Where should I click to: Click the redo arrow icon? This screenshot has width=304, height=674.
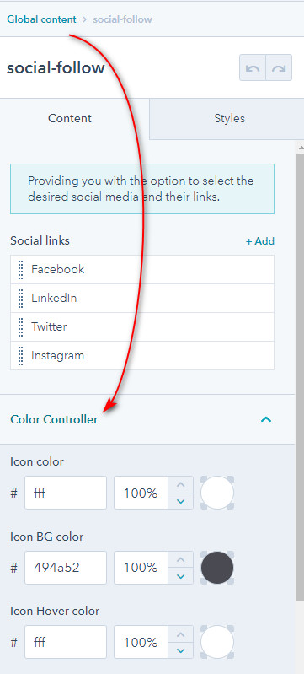pyautogui.click(x=279, y=68)
